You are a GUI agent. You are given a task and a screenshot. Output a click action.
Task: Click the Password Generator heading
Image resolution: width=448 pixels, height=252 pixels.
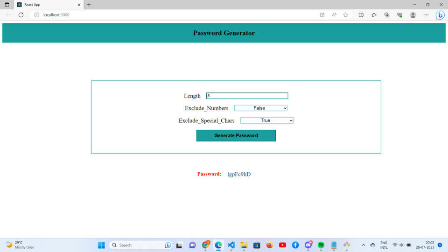click(x=224, y=33)
